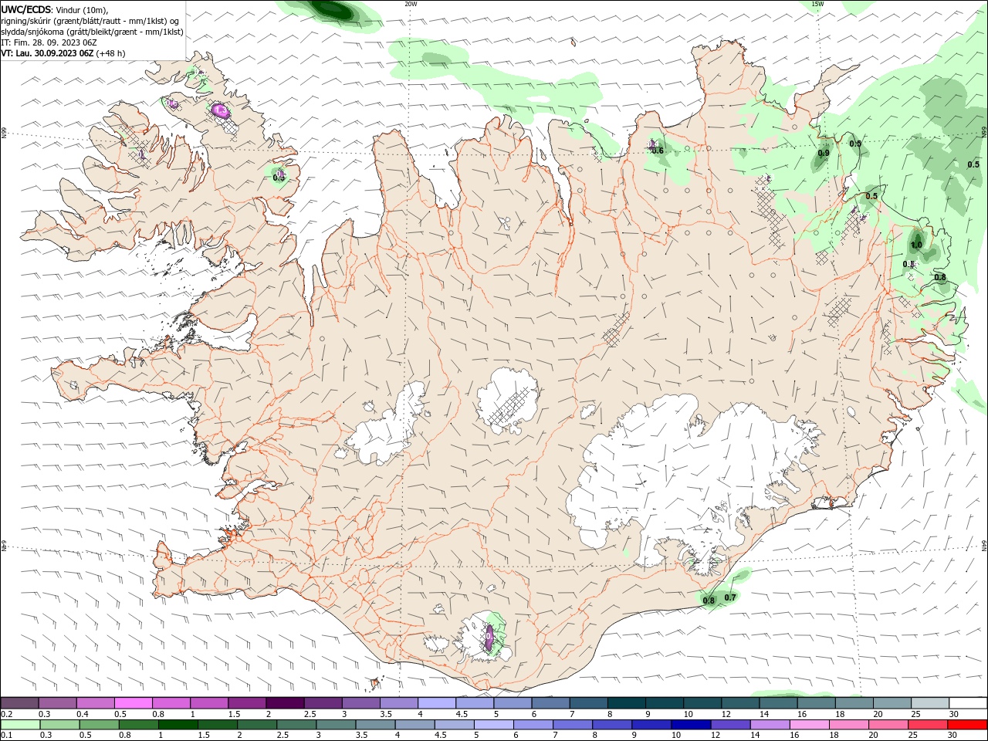Screen dimensions: 988x741
Task: Select the blue 8 mm rain swatch in bottom row
Action: click(612, 725)
